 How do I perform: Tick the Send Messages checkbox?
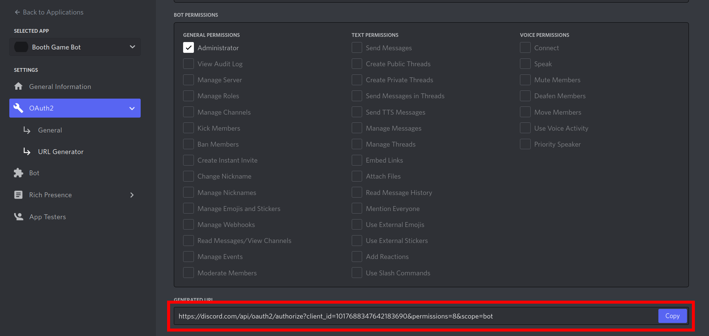click(357, 48)
